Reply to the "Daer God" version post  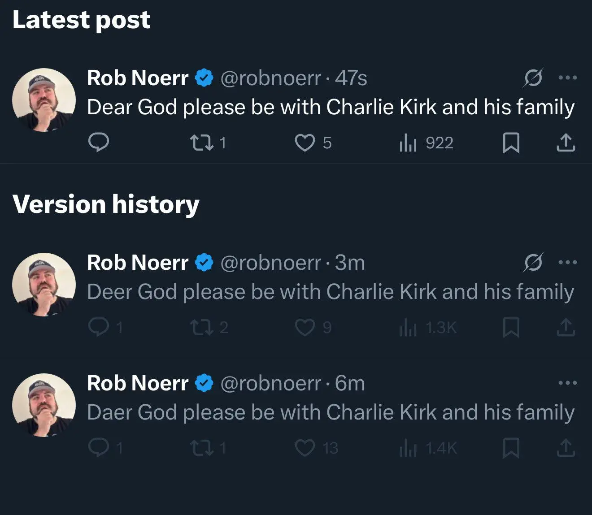pos(99,448)
